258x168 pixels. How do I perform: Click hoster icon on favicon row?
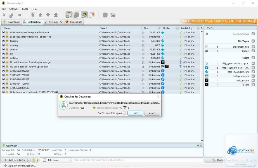(163, 41)
